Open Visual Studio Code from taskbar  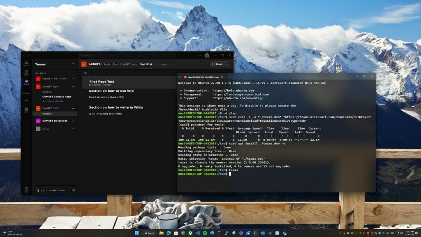198,233
